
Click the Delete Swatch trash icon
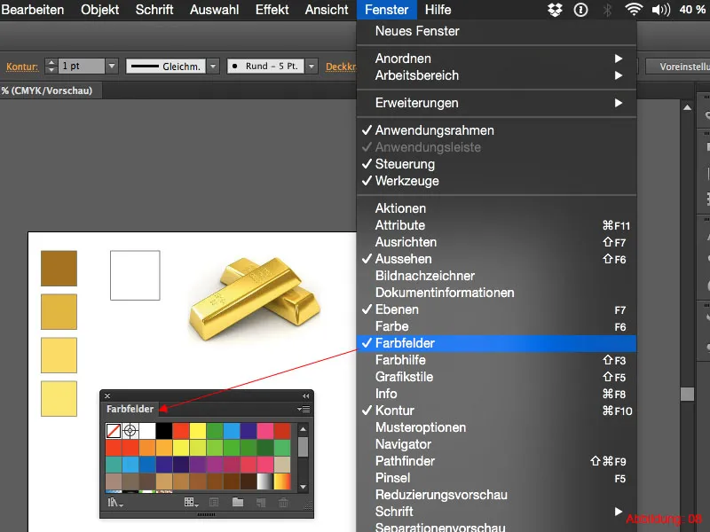pyautogui.click(x=283, y=503)
